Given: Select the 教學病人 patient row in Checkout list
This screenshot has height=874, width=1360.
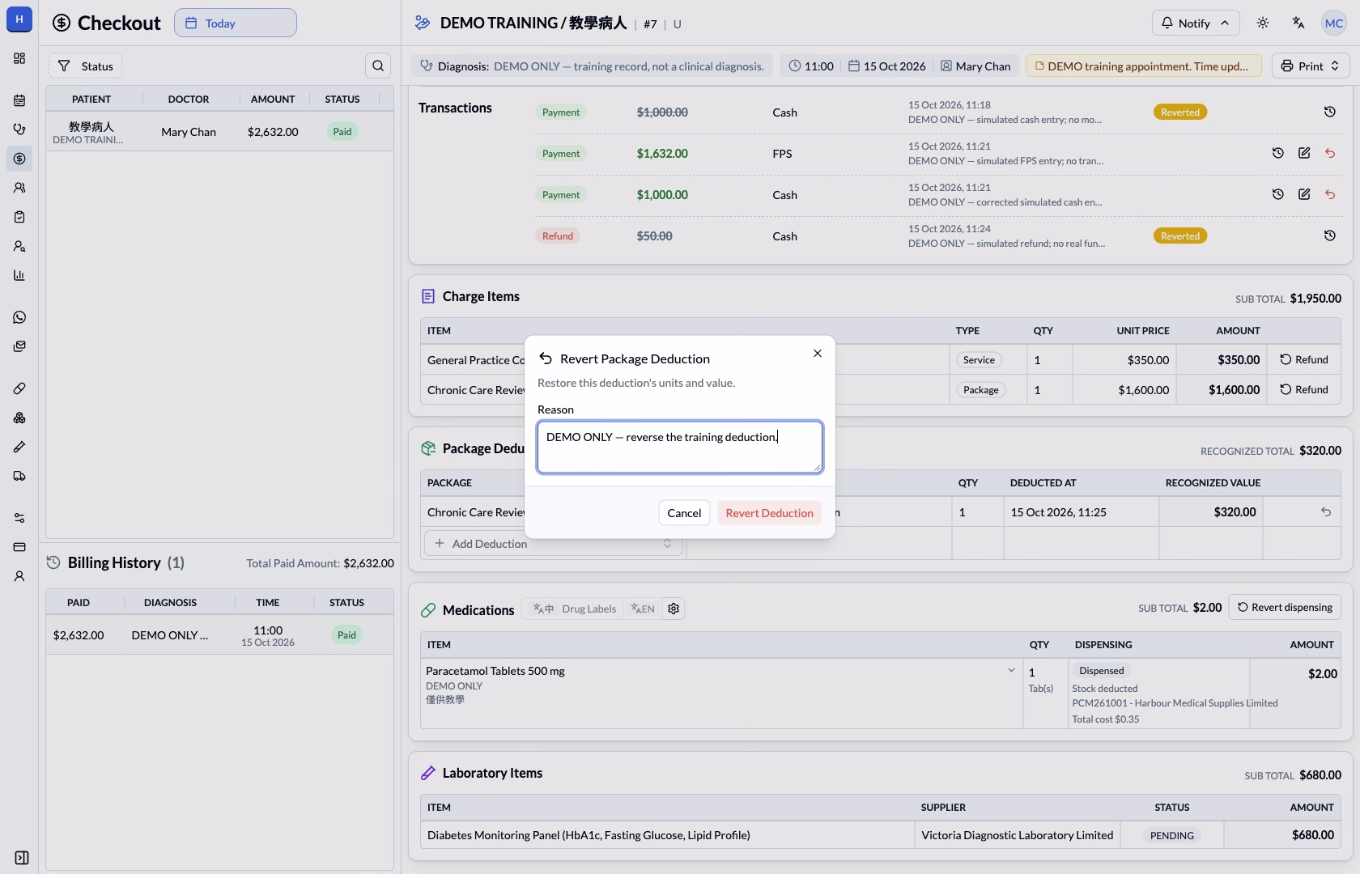Looking at the screenshot, I should point(219,132).
